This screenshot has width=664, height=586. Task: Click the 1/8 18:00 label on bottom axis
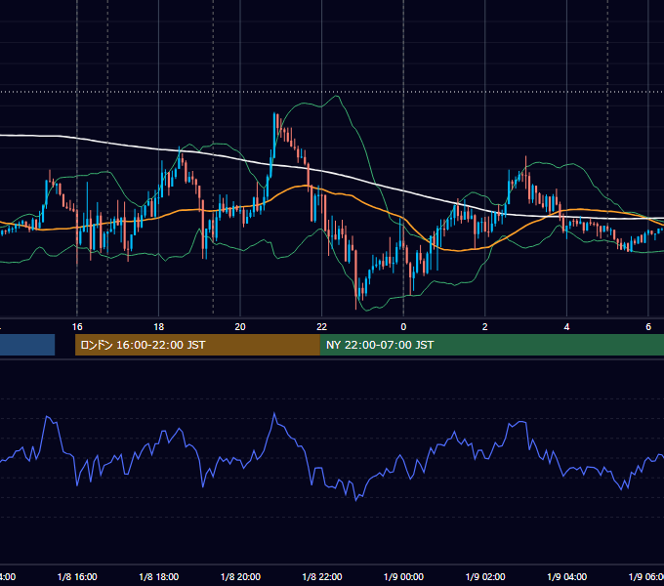[159, 576]
